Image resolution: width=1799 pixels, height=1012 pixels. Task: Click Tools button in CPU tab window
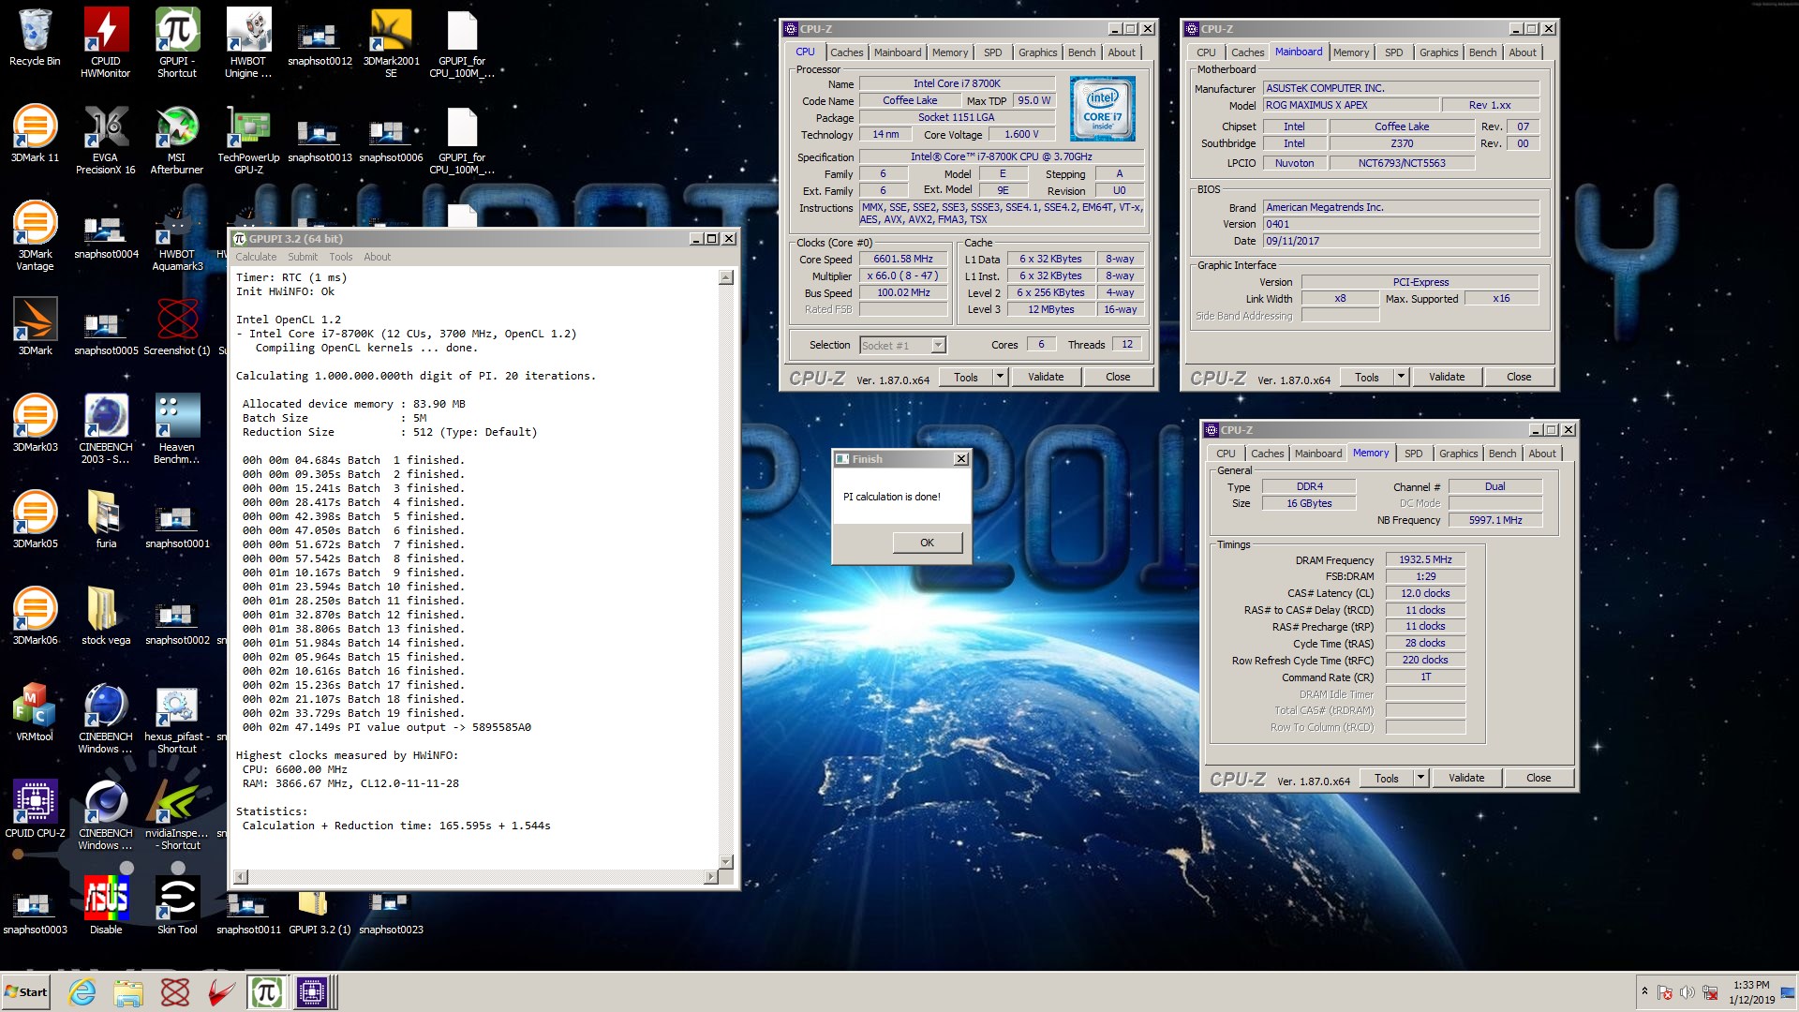[966, 377]
